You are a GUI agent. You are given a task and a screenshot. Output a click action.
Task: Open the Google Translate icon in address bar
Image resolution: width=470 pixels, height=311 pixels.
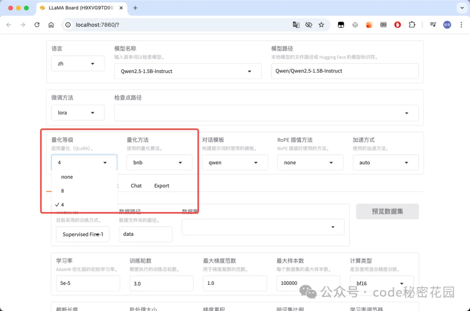[x=296, y=25]
